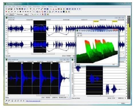The image size is (133, 110).
Task: Play the audio with the play button
Action: [15, 12]
